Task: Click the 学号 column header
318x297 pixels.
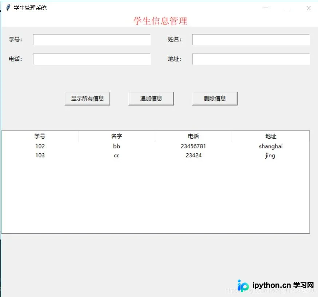Action: point(40,136)
